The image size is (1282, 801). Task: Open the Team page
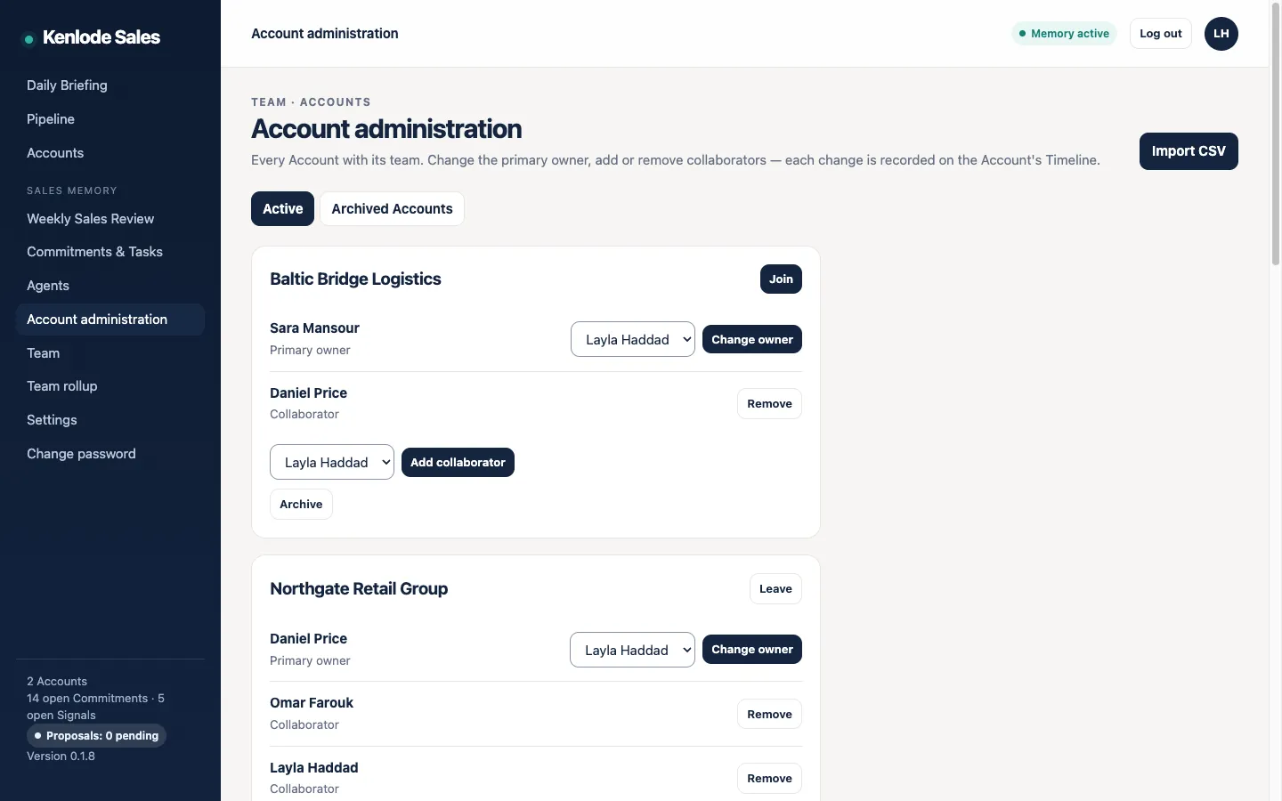click(x=110, y=353)
